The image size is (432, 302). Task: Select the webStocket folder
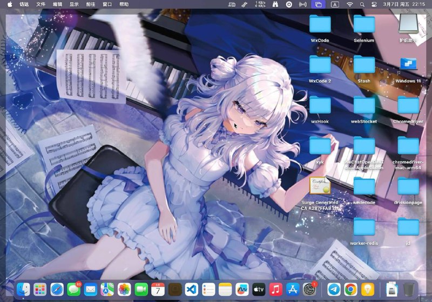[364, 105]
